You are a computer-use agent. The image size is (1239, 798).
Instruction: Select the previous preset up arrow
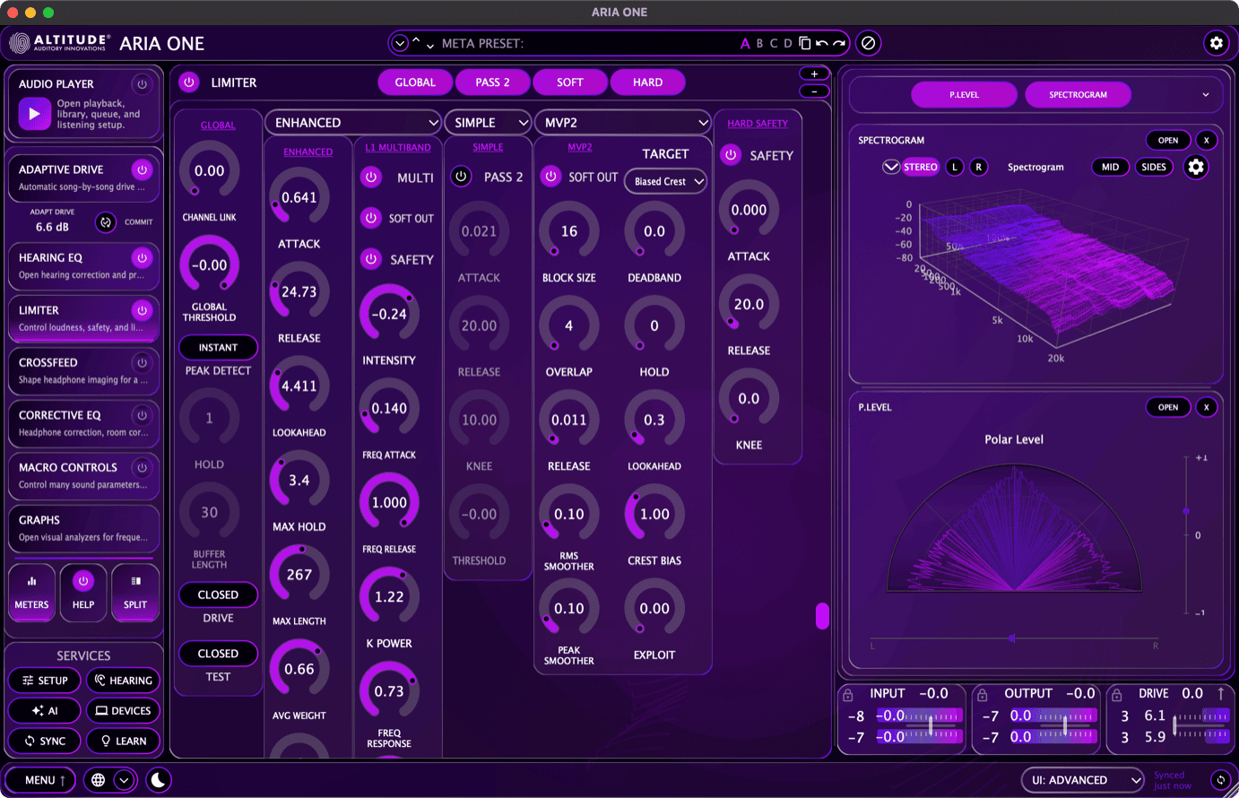tap(416, 41)
